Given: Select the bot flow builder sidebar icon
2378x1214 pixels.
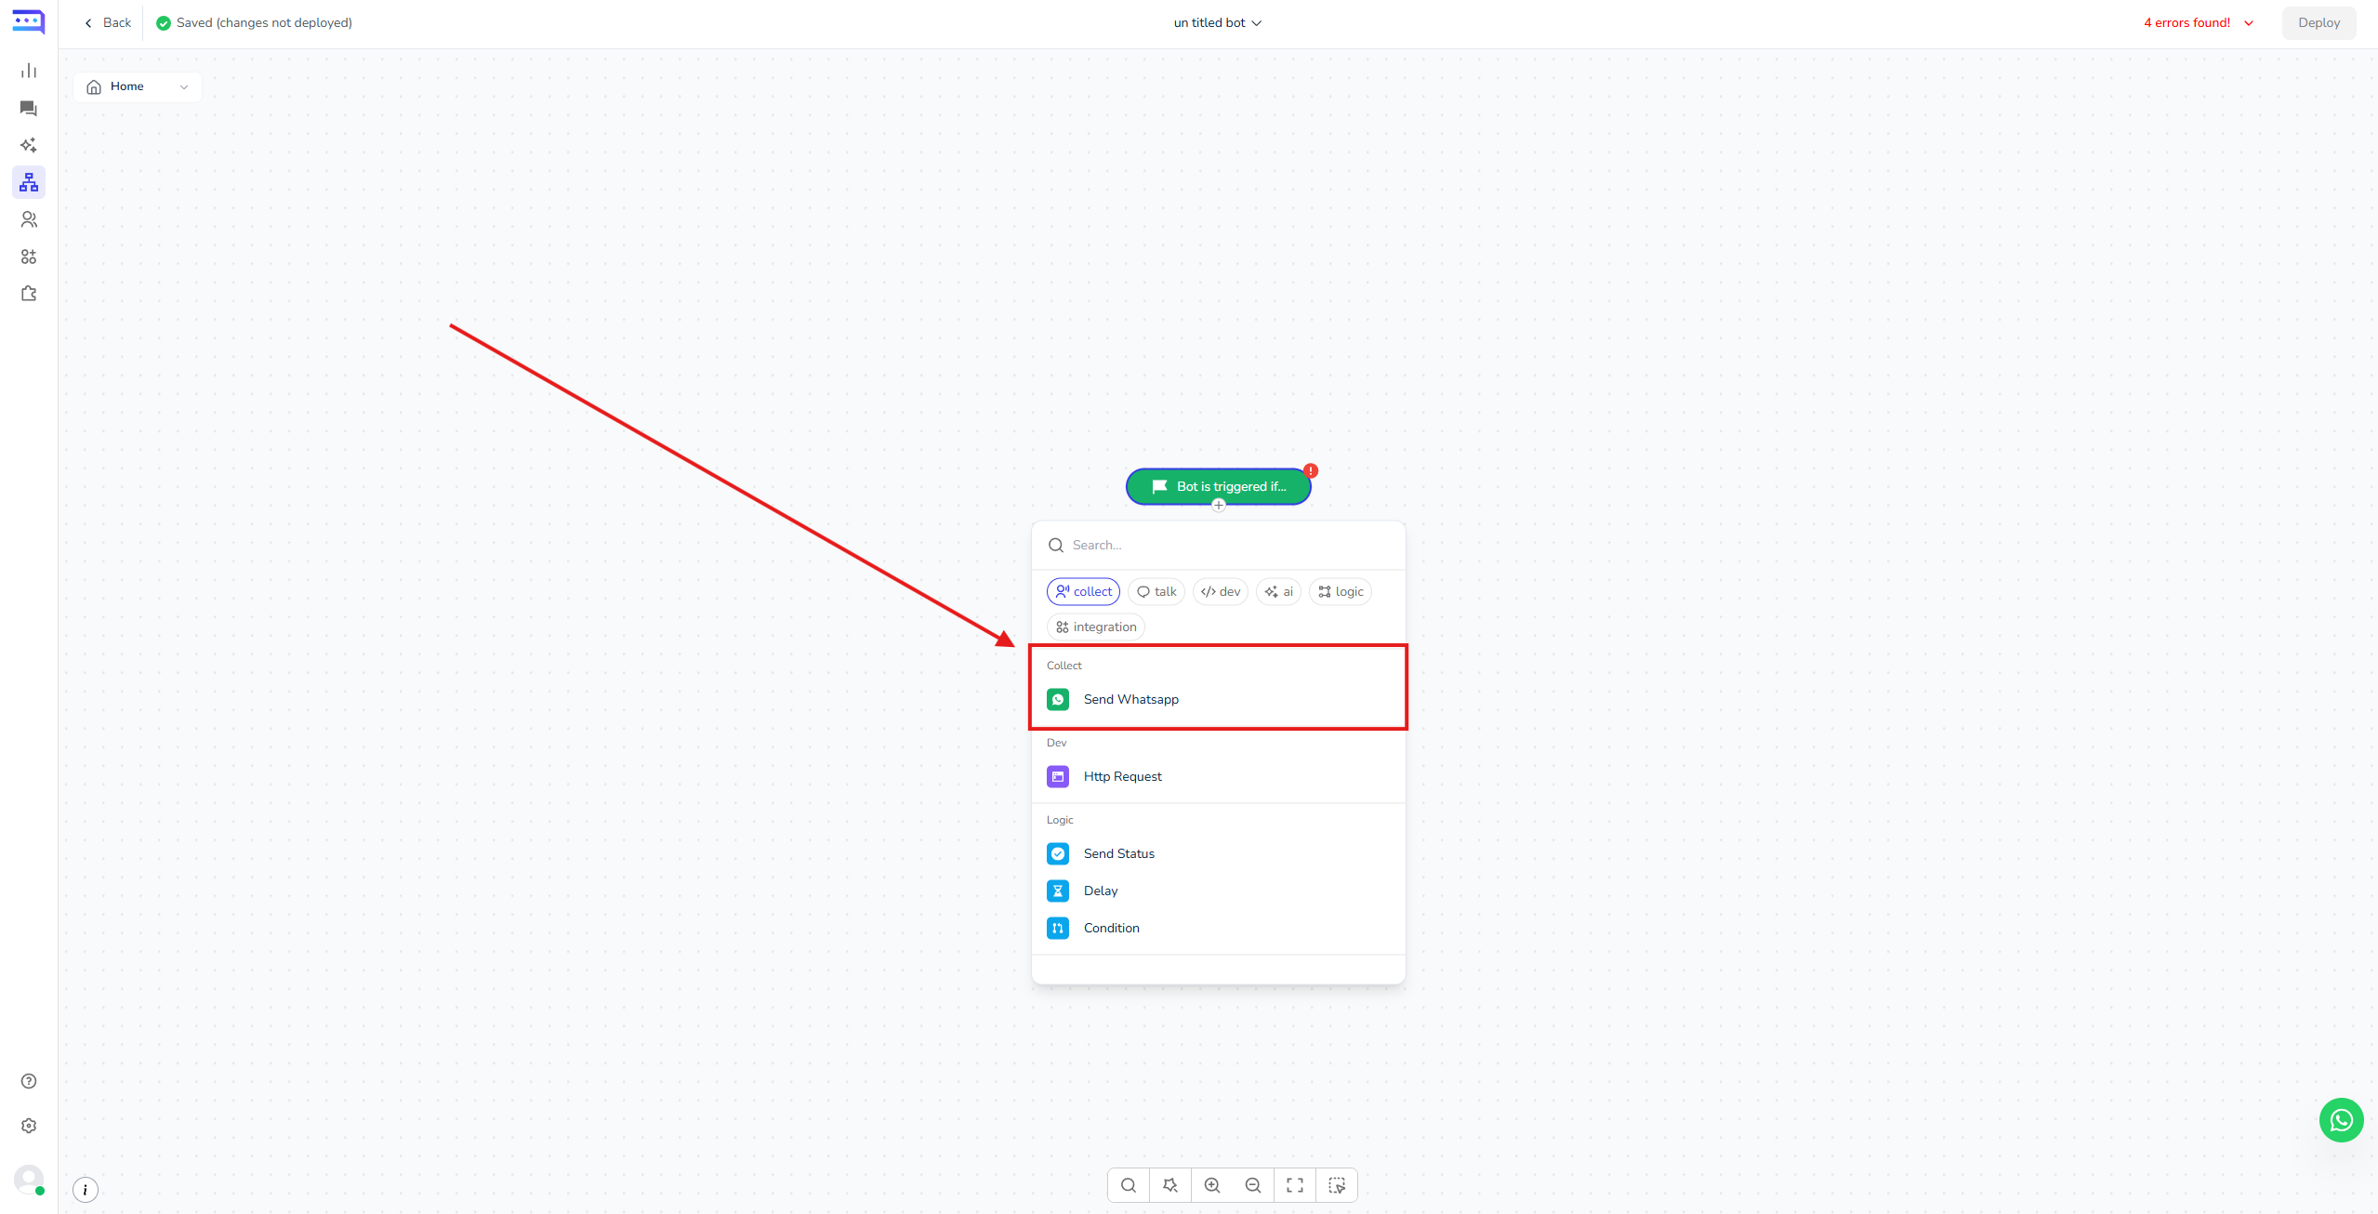Looking at the screenshot, I should tap(29, 182).
